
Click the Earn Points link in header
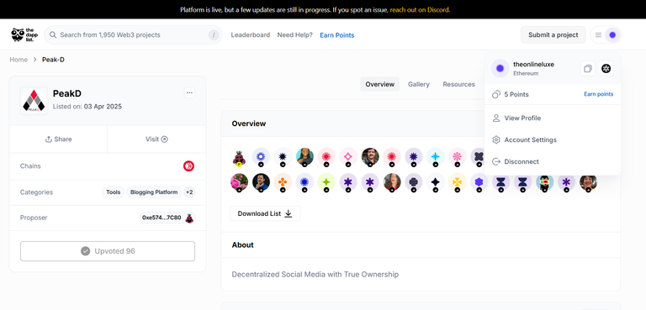tap(337, 35)
